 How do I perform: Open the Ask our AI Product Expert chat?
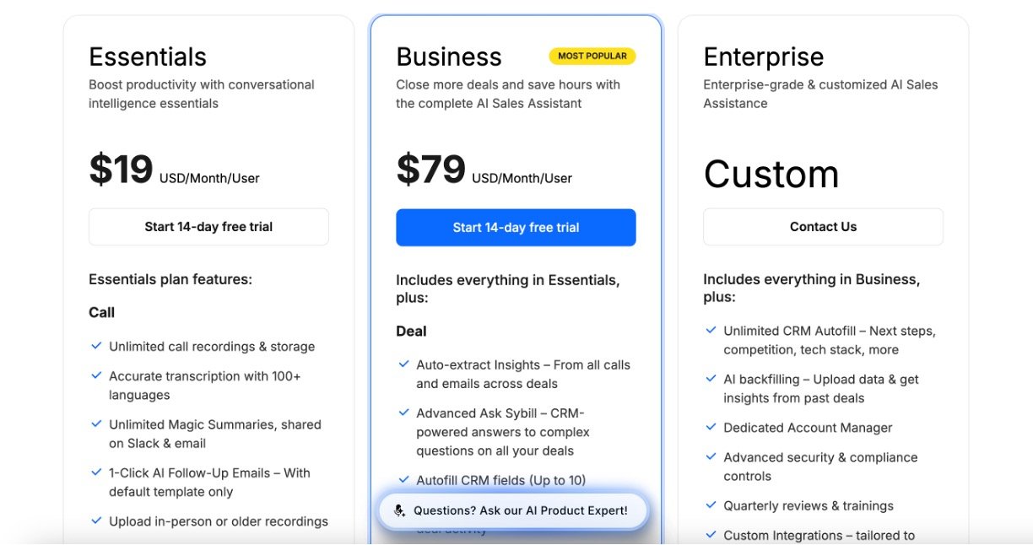[x=520, y=510]
